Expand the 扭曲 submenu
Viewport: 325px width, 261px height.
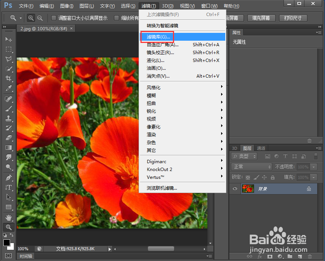point(182,103)
